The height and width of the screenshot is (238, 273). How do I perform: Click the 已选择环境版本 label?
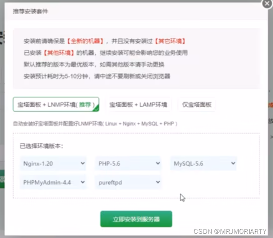pos(41,146)
